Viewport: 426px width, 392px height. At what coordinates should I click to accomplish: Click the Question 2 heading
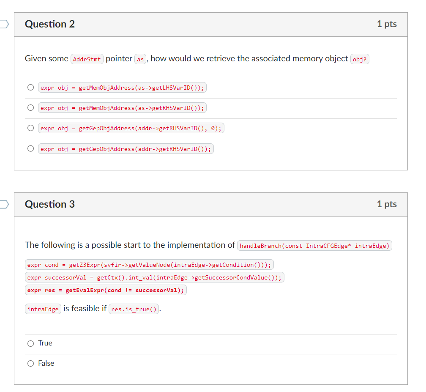click(50, 24)
